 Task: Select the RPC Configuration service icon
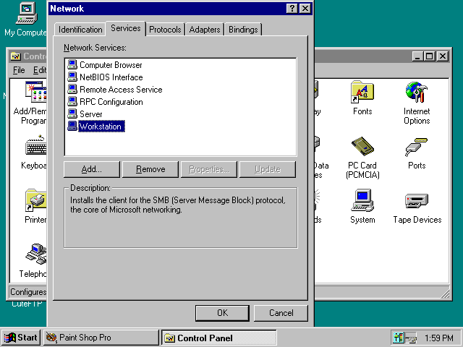72,102
